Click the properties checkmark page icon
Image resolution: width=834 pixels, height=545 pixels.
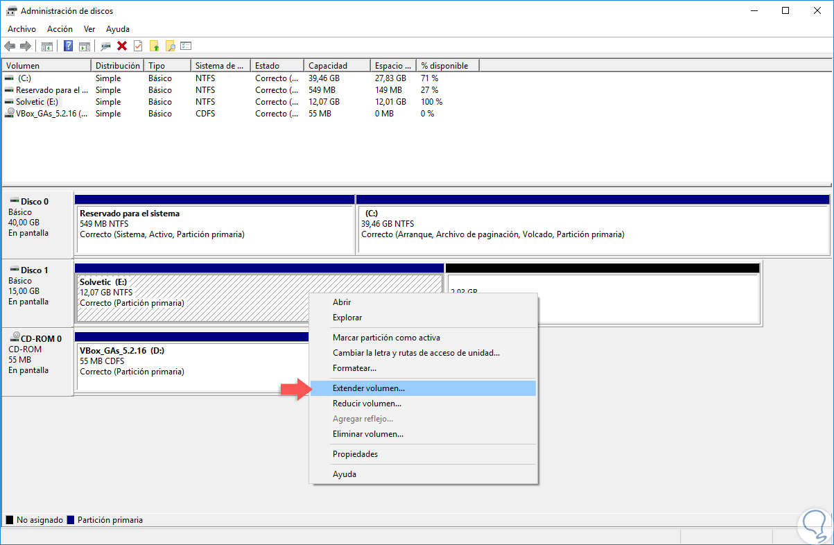[138, 46]
